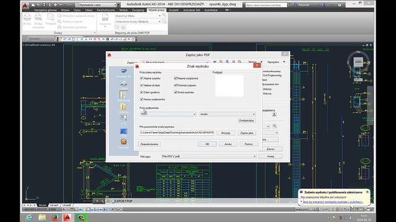Click the Zaawansowane button

point(149,144)
